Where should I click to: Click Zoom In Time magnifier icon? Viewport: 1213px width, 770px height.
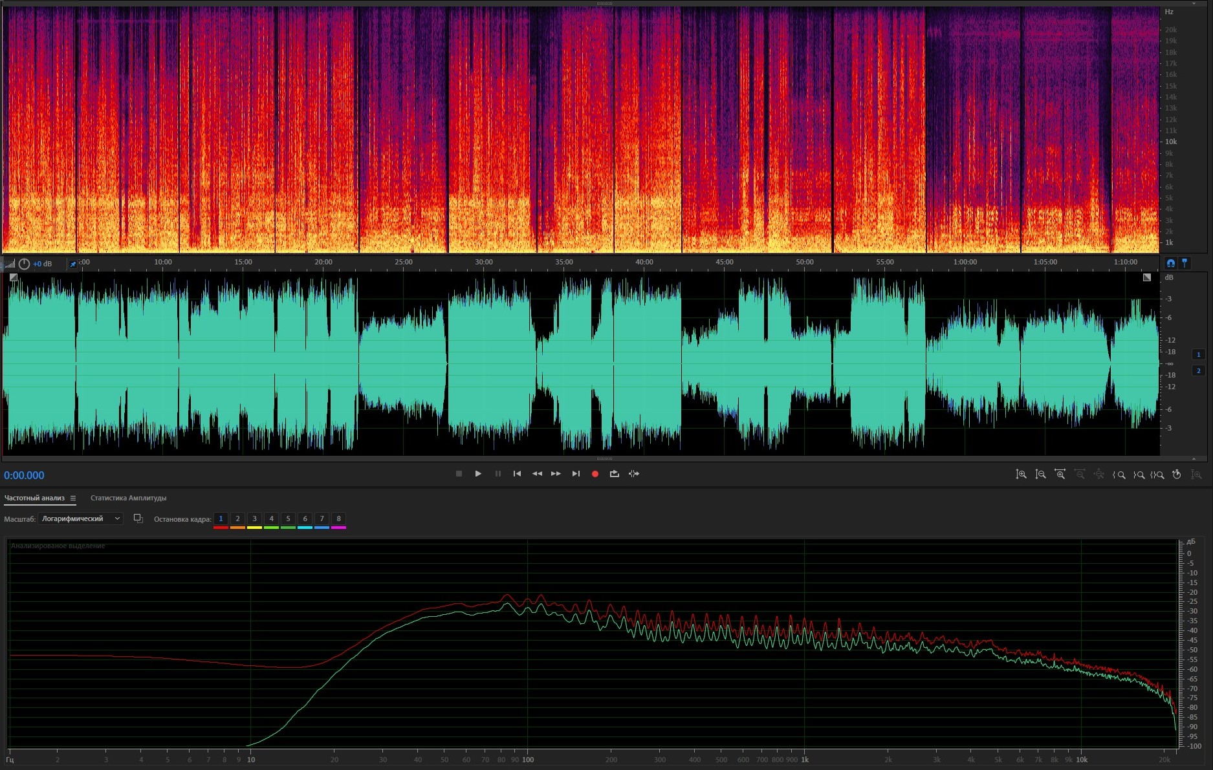pos(1060,475)
